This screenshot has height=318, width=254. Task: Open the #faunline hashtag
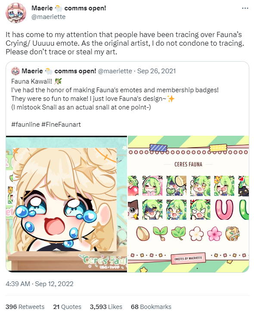(25, 125)
